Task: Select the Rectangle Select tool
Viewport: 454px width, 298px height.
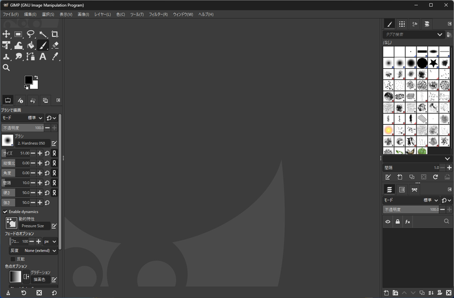Action: pyautogui.click(x=18, y=34)
